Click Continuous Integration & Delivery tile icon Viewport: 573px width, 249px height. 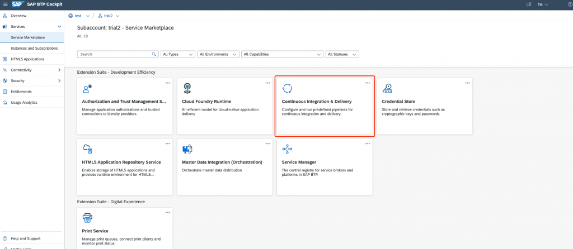coord(287,88)
